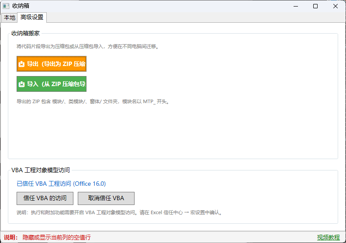
Task: Click the green 导入 ZIP button
Action: click(x=52, y=84)
